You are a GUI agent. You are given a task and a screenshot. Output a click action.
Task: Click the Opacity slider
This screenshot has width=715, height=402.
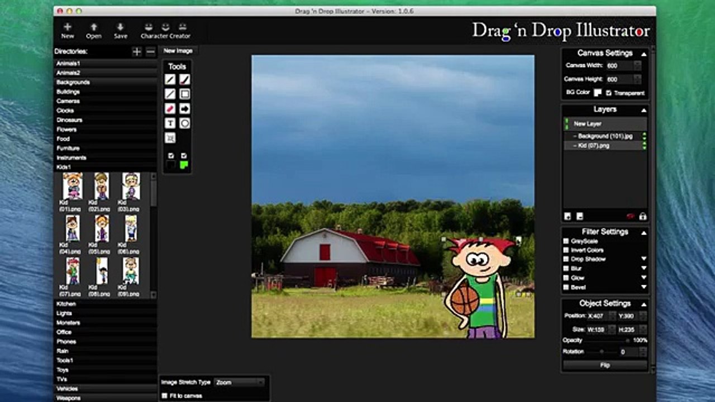[607, 340]
